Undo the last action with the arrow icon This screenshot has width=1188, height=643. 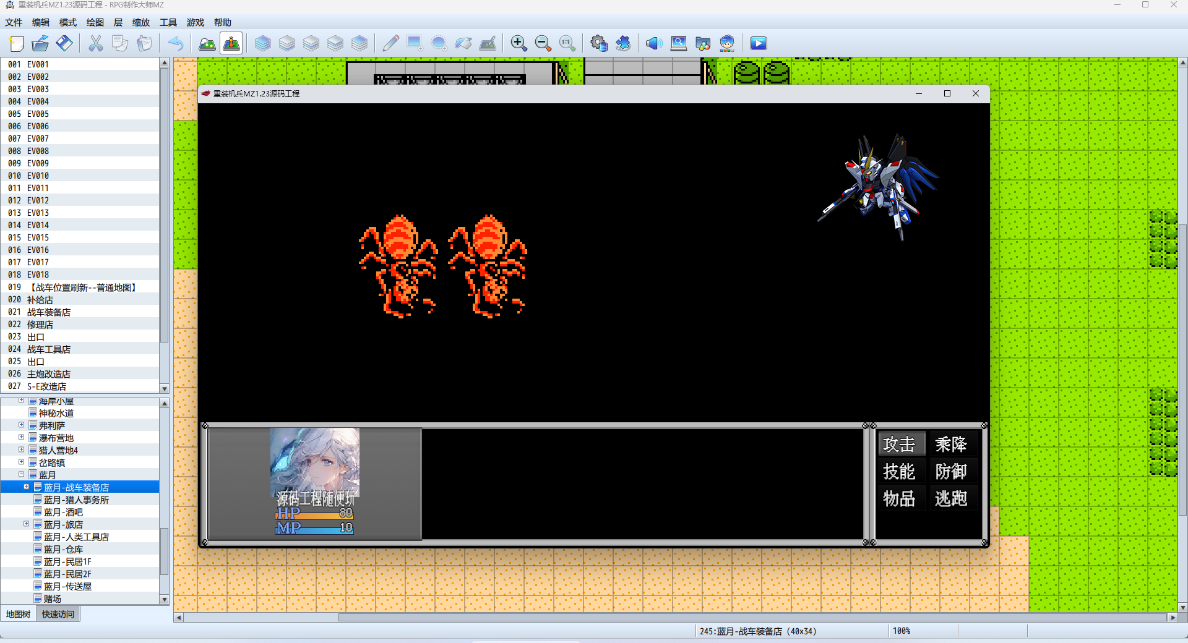[x=176, y=43]
